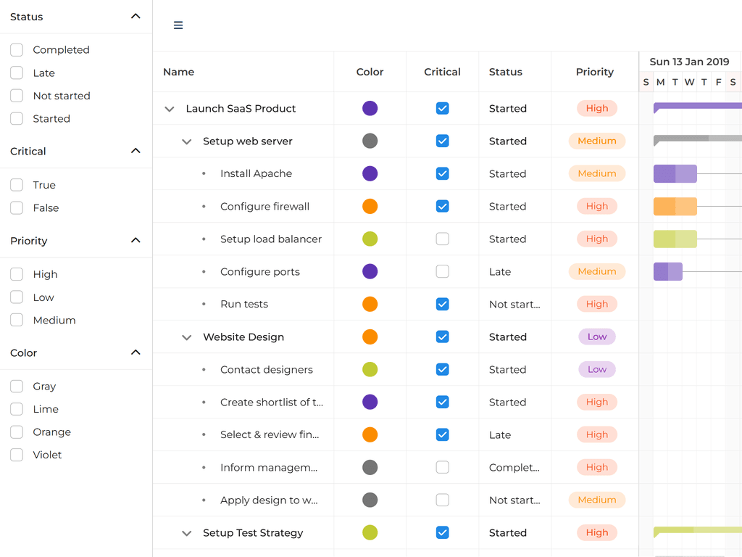Click the High priority badge on Run tests
The width and height of the screenshot is (742, 557).
[596, 304]
